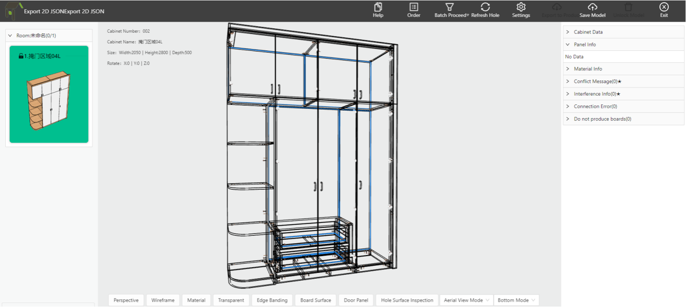This screenshot has height=307, width=686.
Task: Expand the Material Info section
Action: coord(623,69)
